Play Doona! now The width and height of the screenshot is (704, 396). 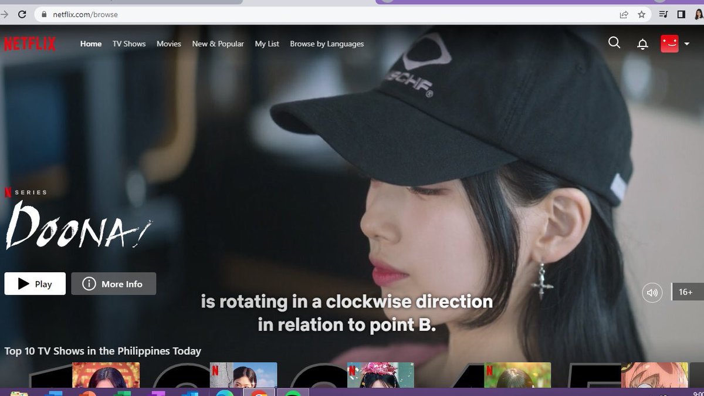(x=35, y=284)
